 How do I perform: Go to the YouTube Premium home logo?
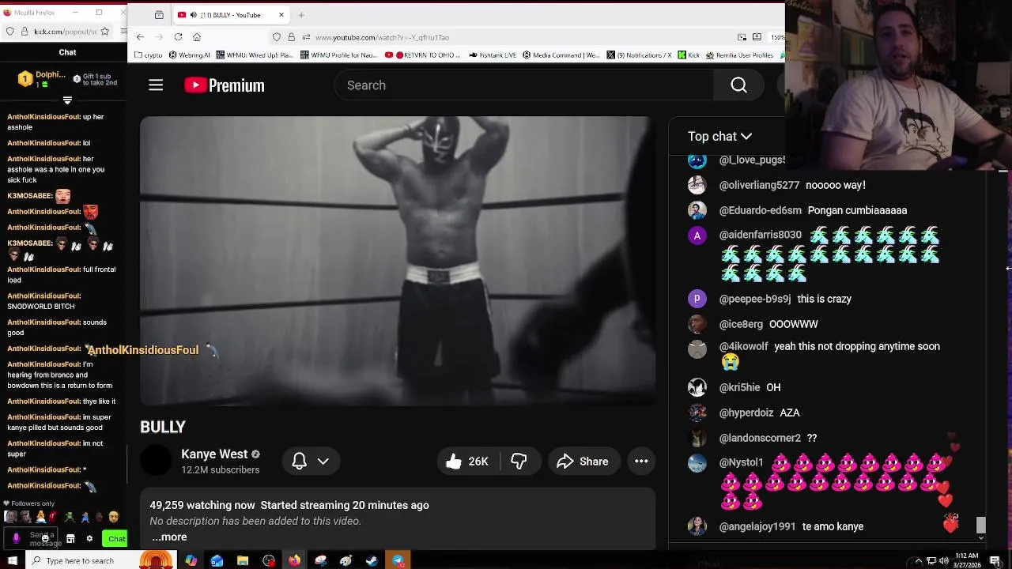click(225, 85)
